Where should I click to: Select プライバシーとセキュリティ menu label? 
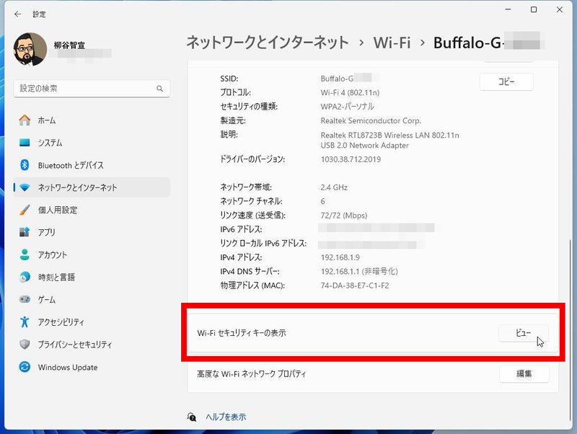point(75,345)
